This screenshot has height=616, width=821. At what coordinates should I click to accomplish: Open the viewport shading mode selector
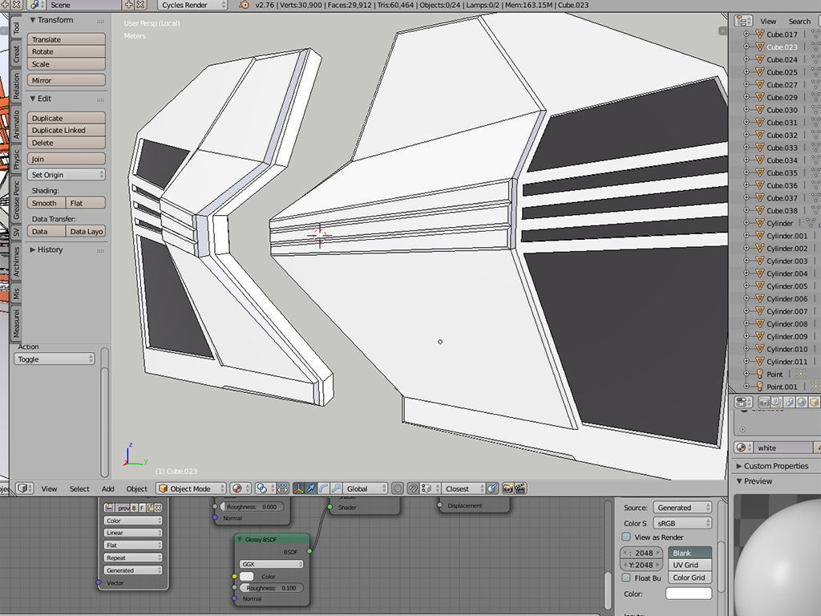(240, 488)
